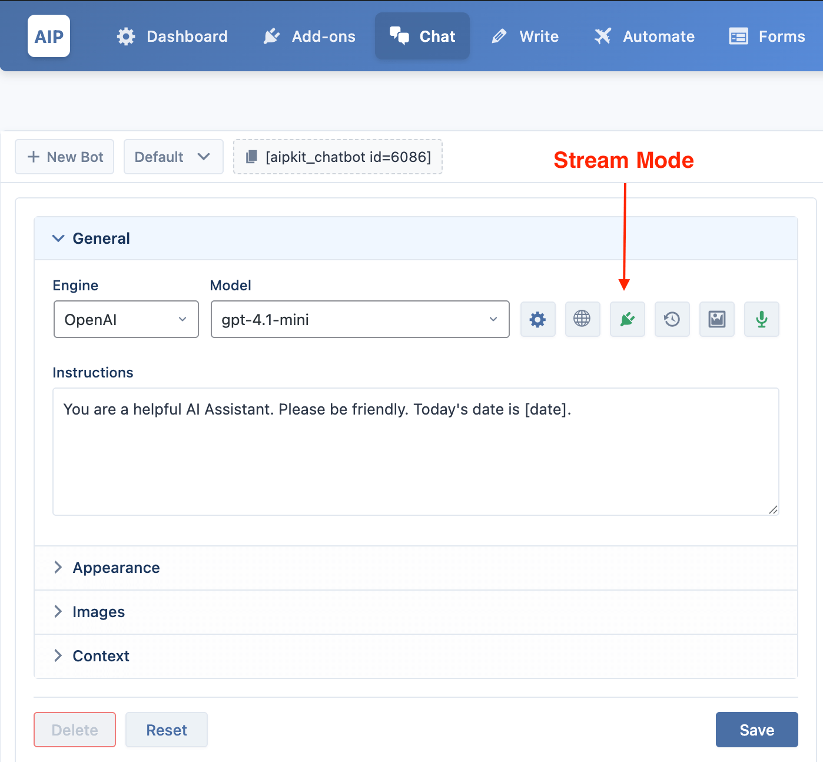
Task: Toggle the image upload icon
Action: [x=717, y=319]
